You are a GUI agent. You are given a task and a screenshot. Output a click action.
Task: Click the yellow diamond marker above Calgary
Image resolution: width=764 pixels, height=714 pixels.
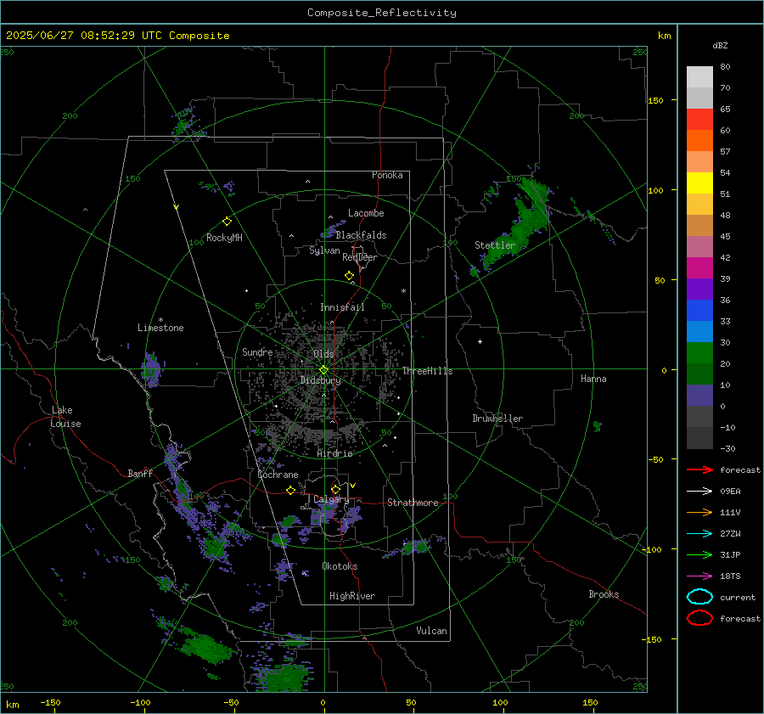(335, 489)
